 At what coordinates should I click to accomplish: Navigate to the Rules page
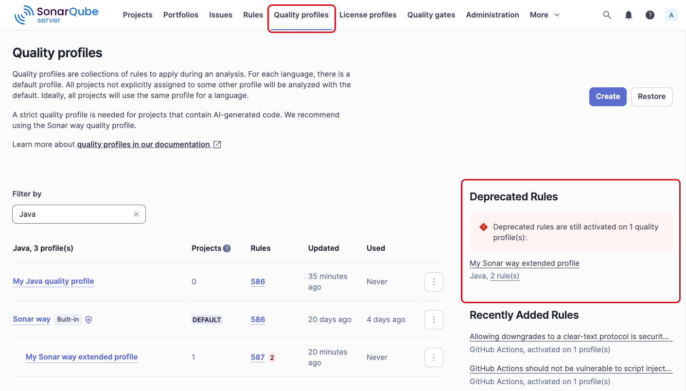coord(252,15)
